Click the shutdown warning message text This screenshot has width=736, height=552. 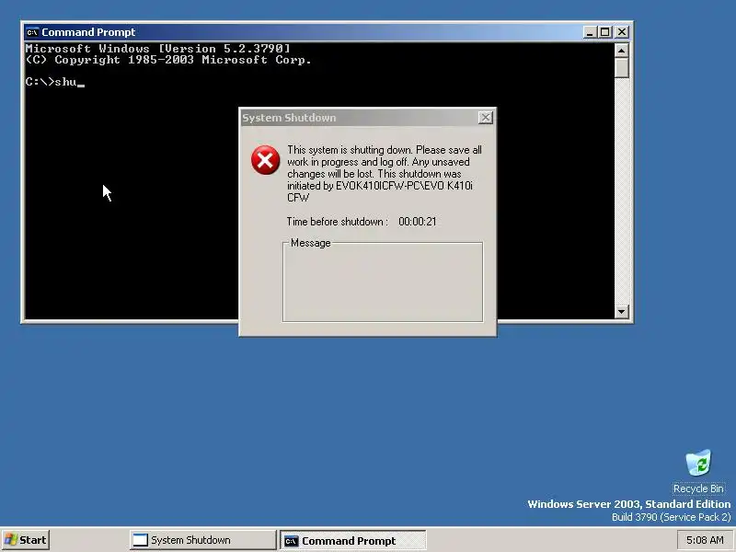point(385,174)
